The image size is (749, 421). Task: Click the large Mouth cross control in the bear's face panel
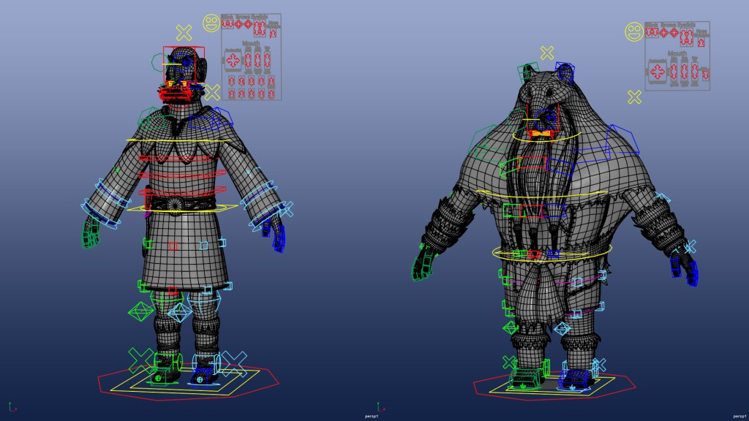click(x=657, y=71)
